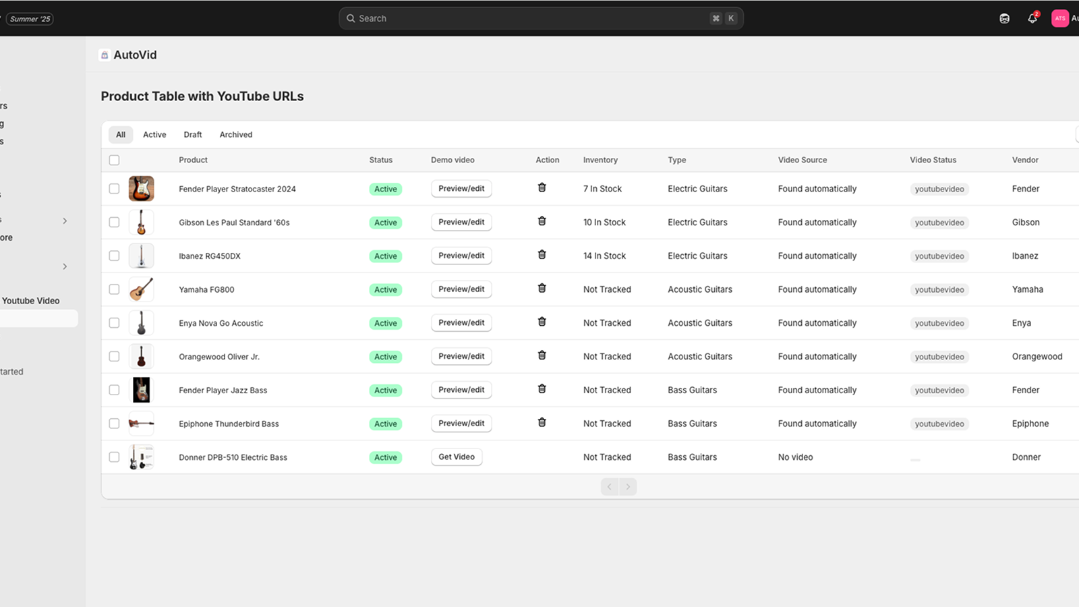Tick the Donner DPB-510 Electric Bass checkbox
1079x607 pixels.
(x=114, y=457)
